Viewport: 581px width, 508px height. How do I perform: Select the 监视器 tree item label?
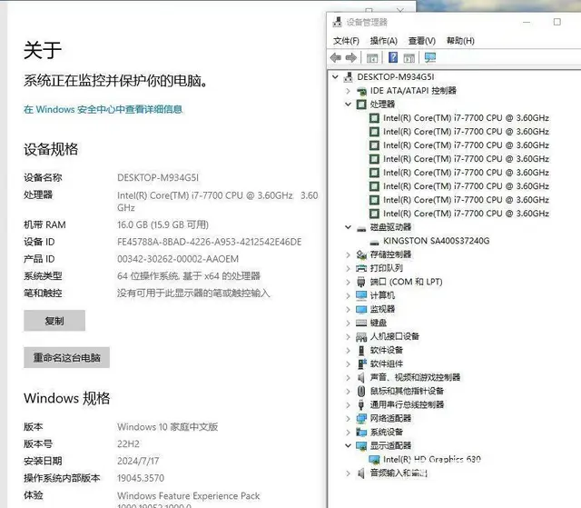[382, 309]
